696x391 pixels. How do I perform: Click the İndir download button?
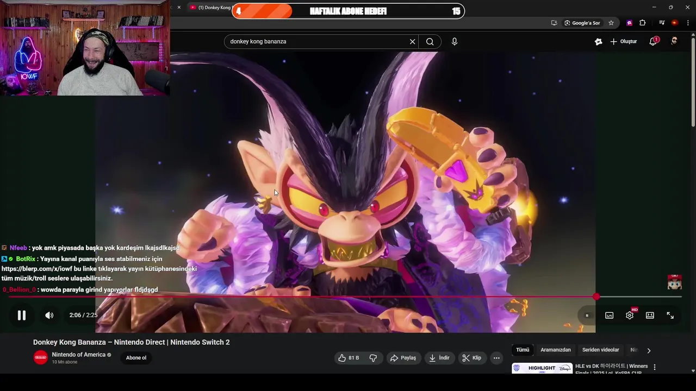coord(439,358)
